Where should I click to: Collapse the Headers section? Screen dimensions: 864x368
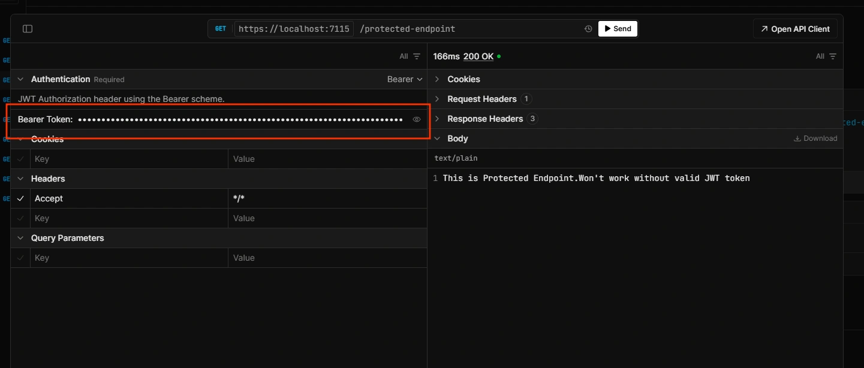(x=21, y=179)
